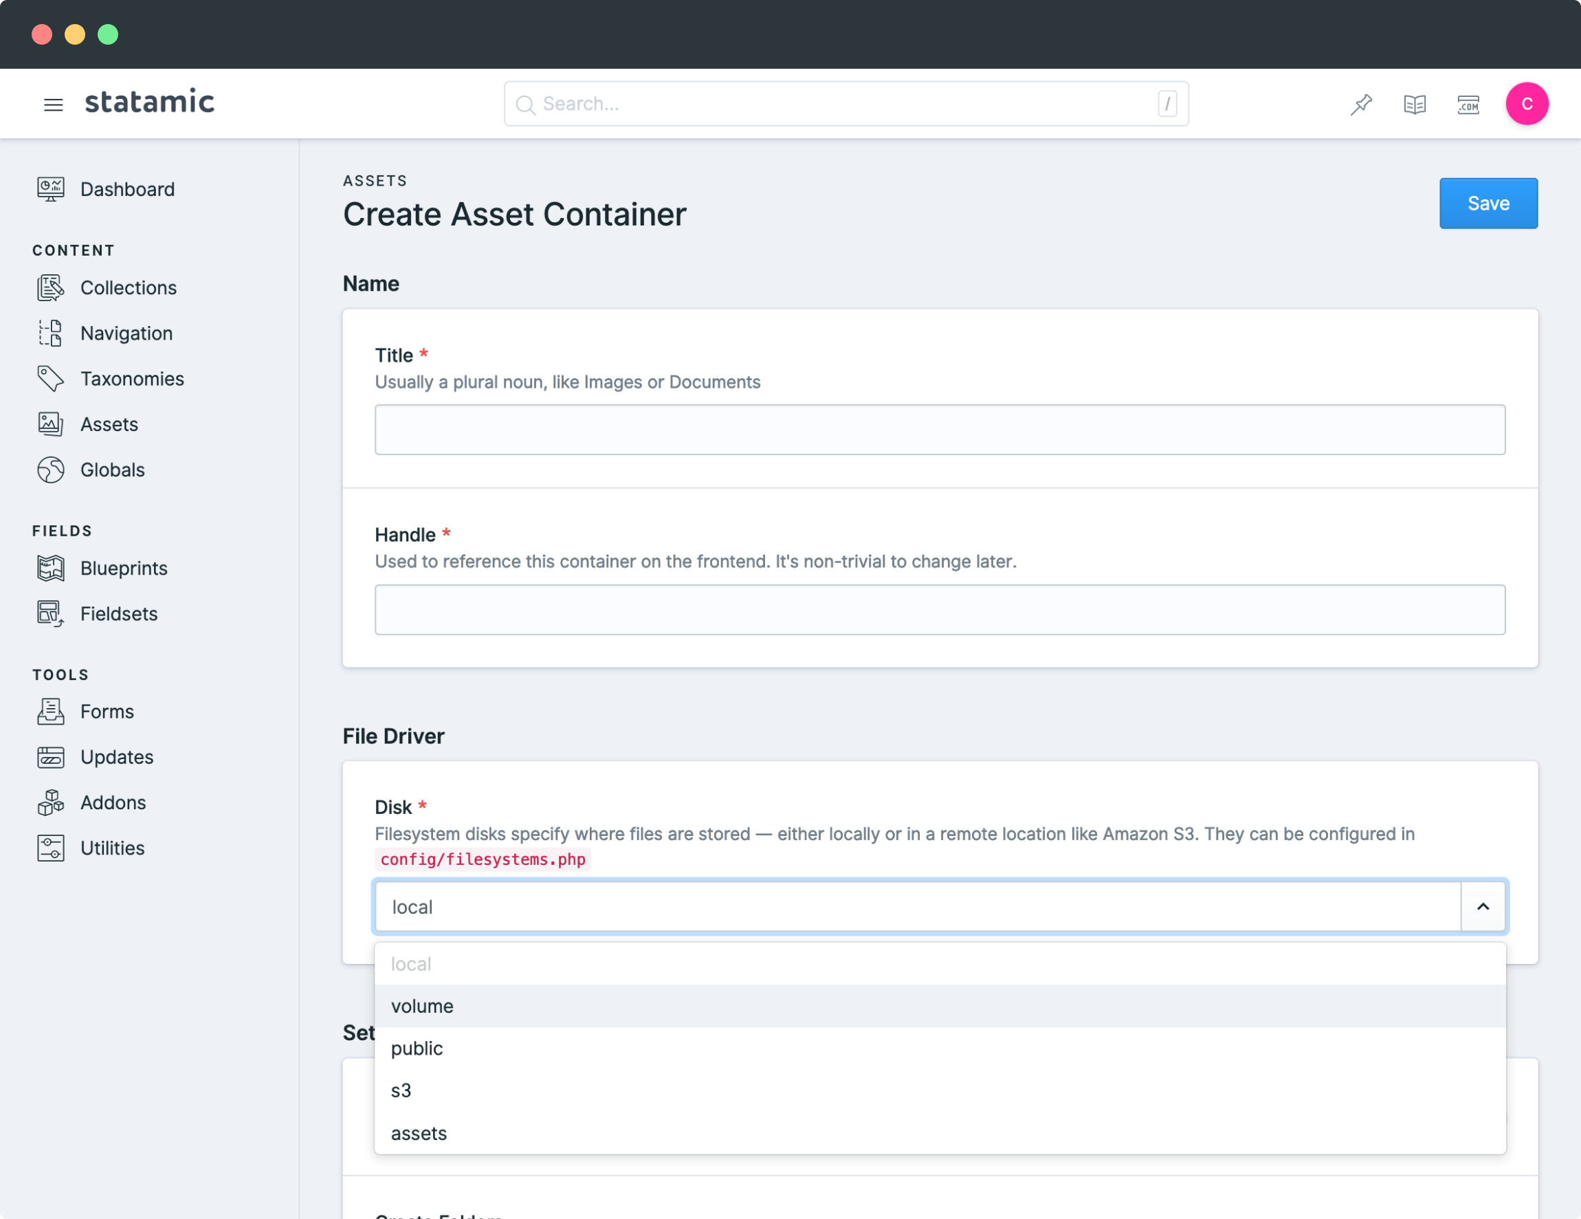Choose public from Disk options
The image size is (1581, 1219).
point(940,1049)
